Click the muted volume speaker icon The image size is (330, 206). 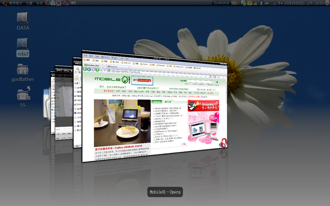point(280,3)
